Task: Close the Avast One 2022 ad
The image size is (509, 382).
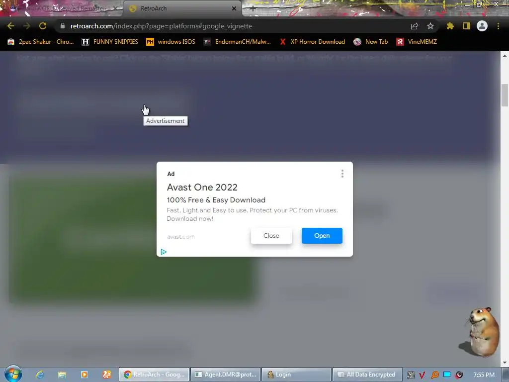Action: click(x=271, y=236)
